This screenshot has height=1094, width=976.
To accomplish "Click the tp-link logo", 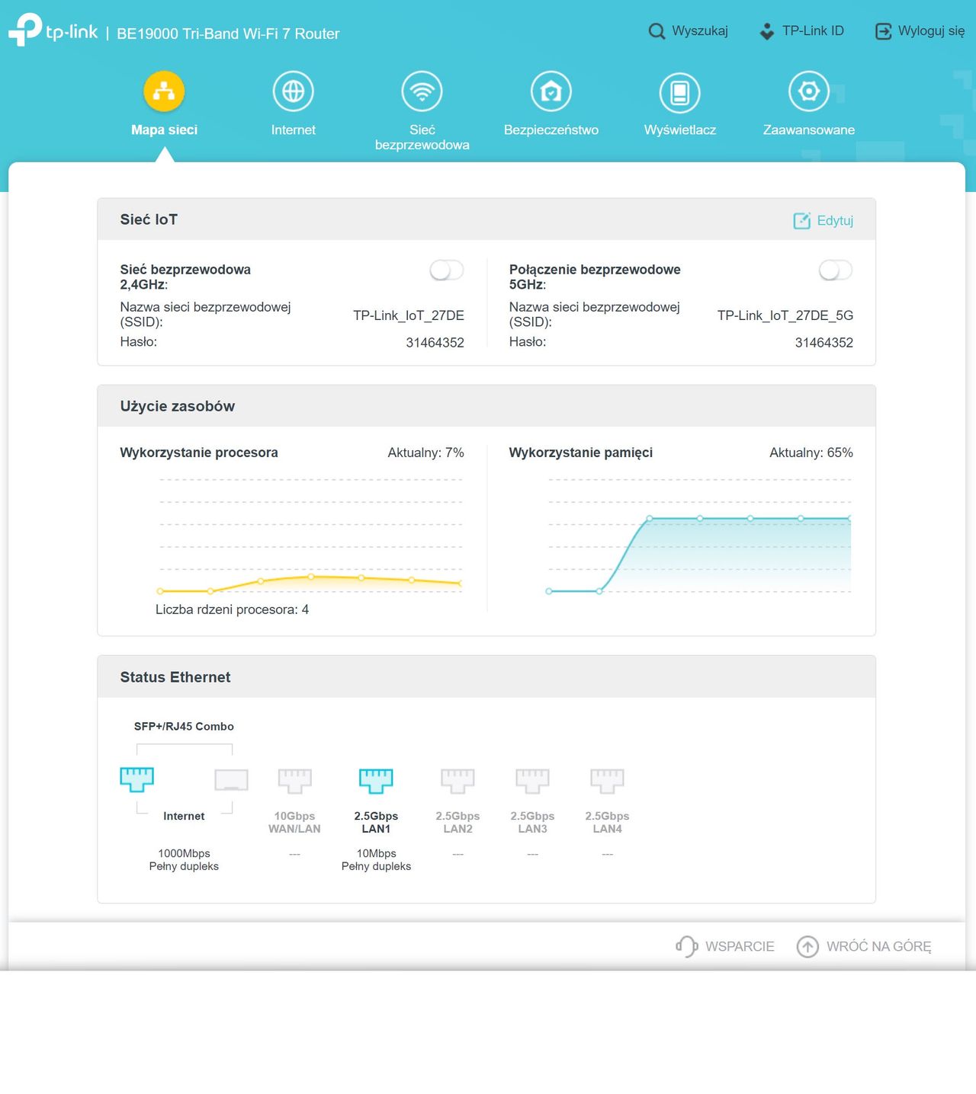I will tap(53, 30).
